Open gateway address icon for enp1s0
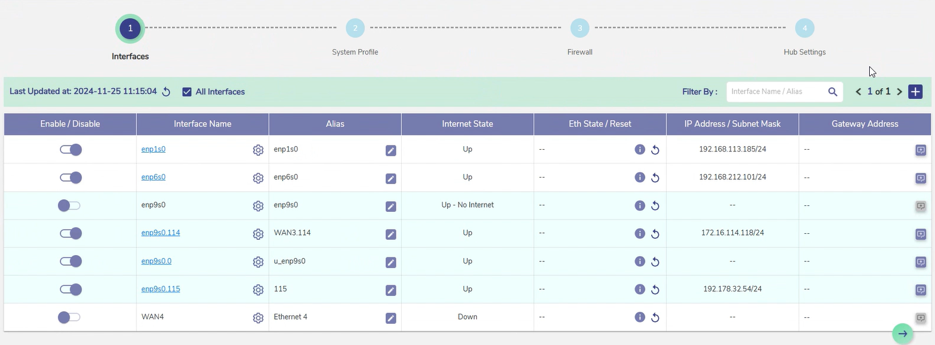 click(x=920, y=150)
